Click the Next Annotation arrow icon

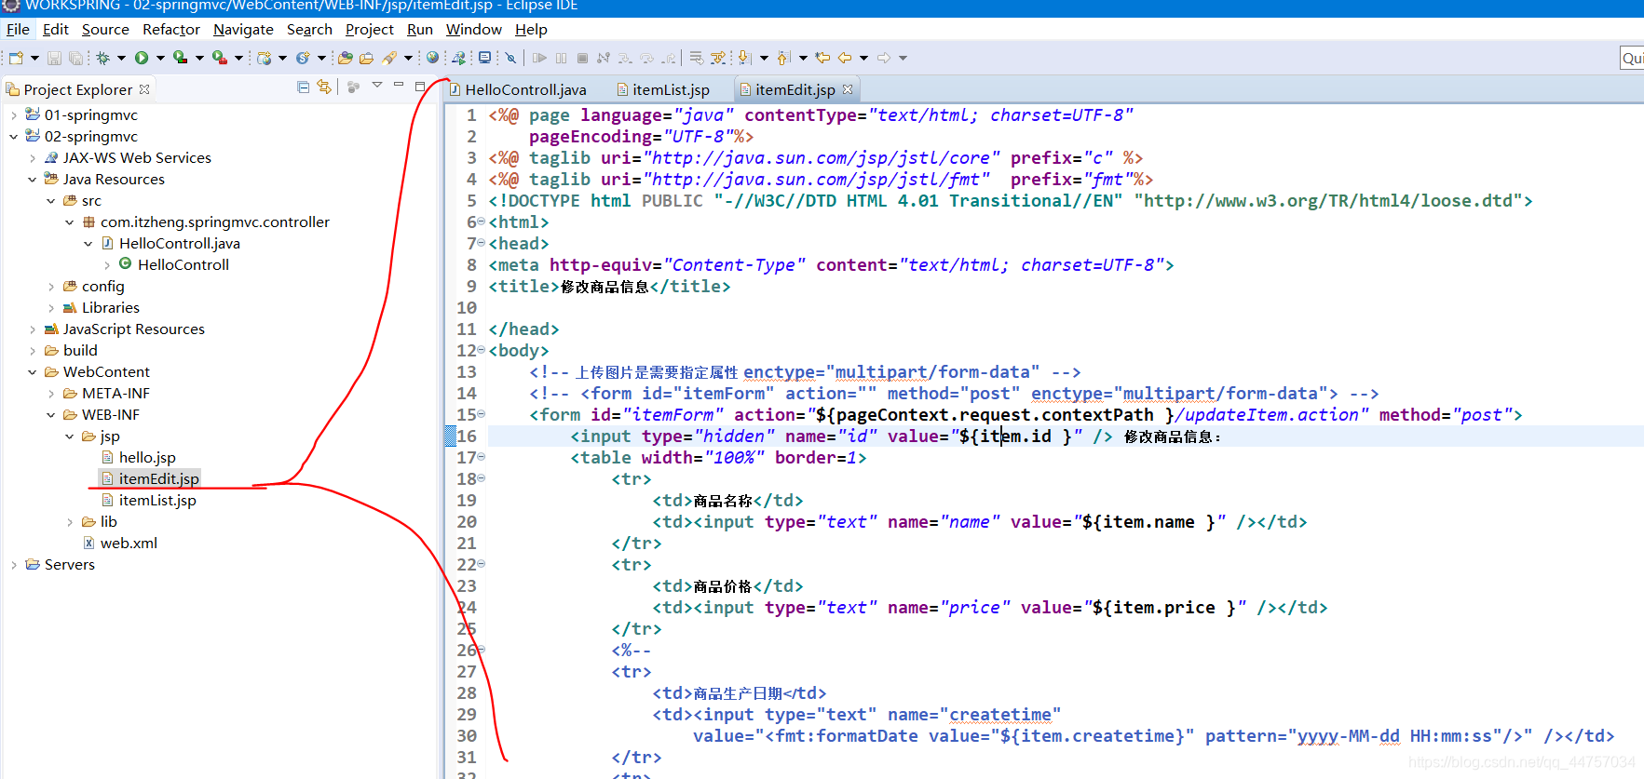tap(744, 58)
